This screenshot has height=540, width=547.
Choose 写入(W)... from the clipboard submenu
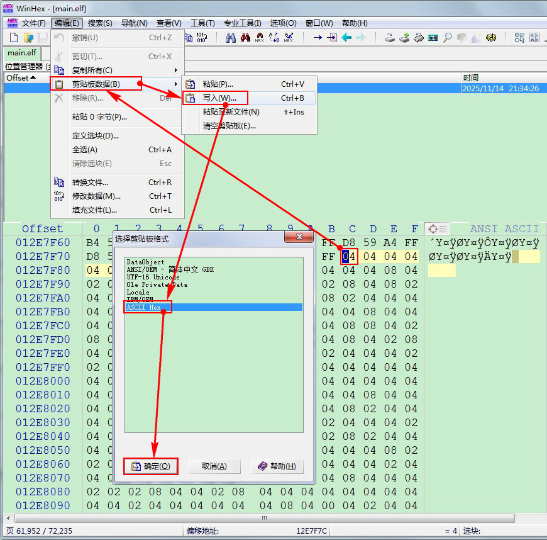(x=219, y=98)
